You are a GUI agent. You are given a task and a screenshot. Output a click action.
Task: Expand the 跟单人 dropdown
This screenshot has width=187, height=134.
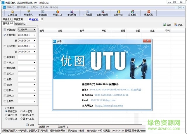click(x=34, y=96)
